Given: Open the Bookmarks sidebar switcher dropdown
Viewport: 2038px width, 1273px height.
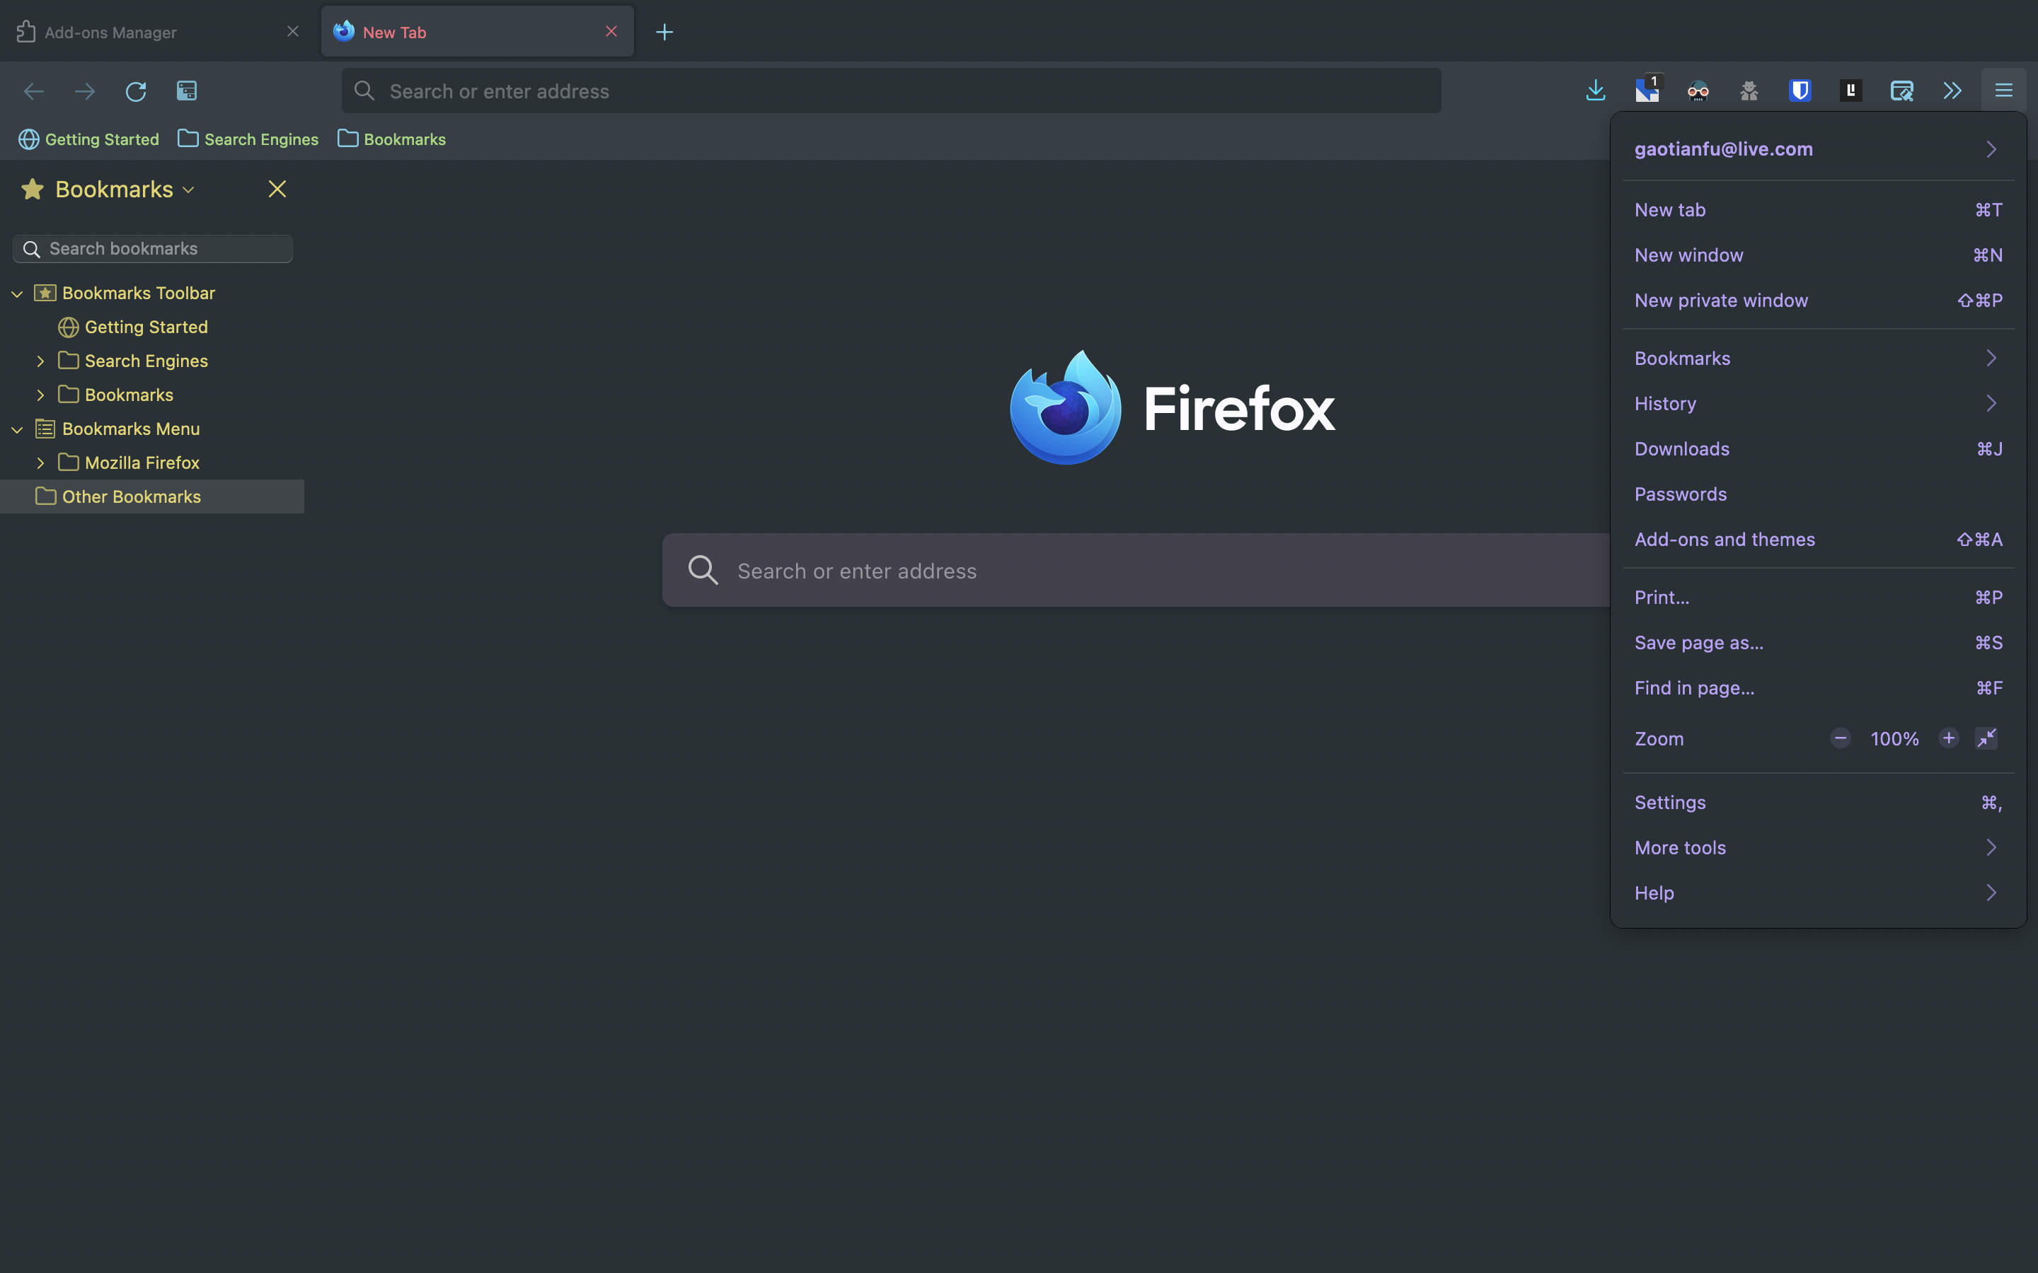Looking at the screenshot, I should (188, 190).
